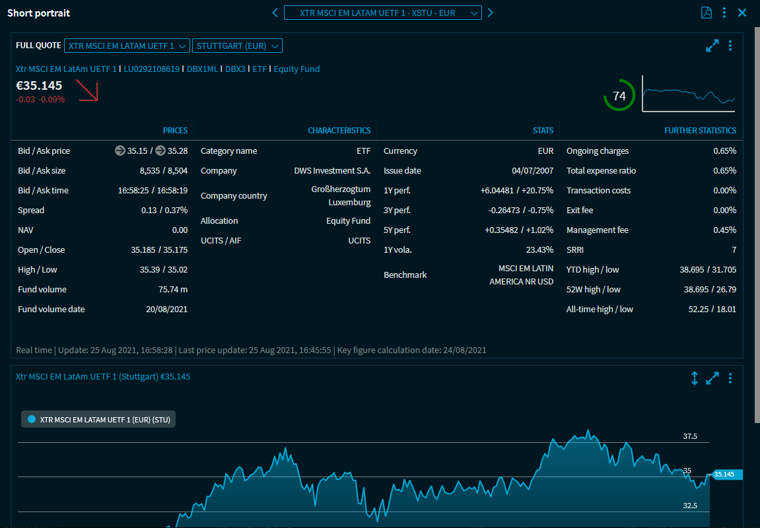This screenshot has width=760, height=528.
Task: Click the chart vertical resize arrow icon
Action: pos(695,378)
